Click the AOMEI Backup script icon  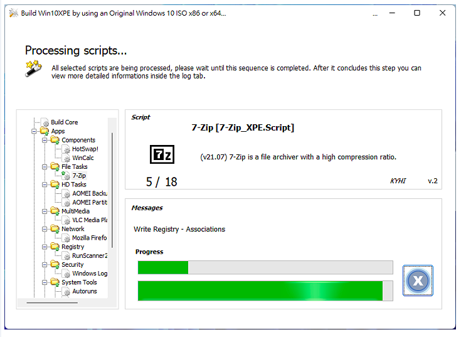pyautogui.click(x=66, y=194)
